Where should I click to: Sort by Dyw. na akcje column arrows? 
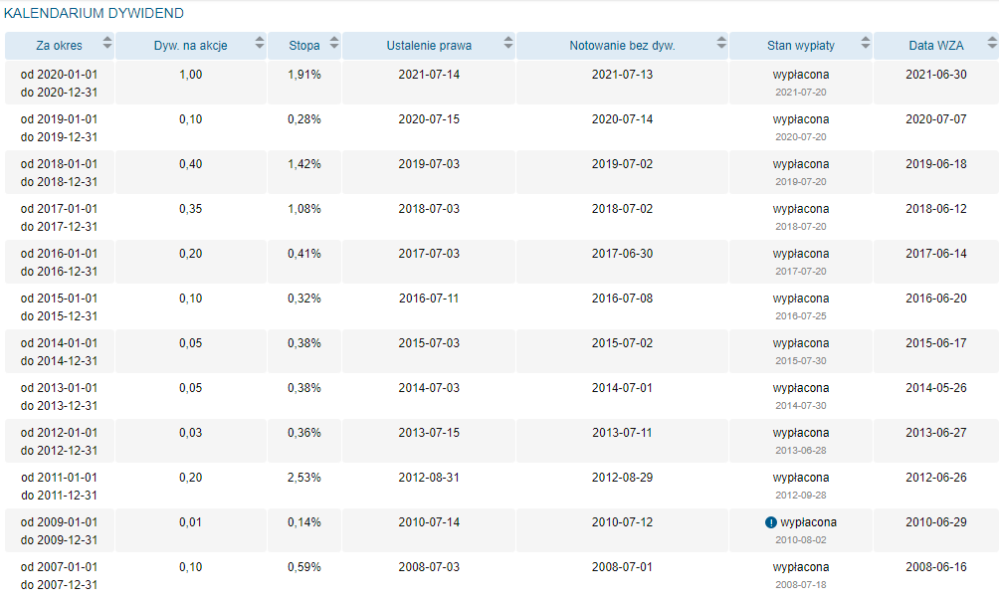pos(260,43)
